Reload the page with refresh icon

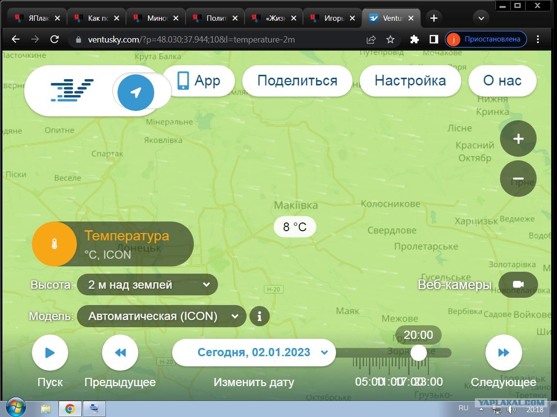pos(54,40)
